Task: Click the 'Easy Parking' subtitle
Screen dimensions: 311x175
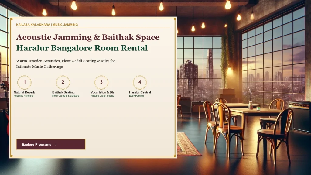Action: [136, 96]
